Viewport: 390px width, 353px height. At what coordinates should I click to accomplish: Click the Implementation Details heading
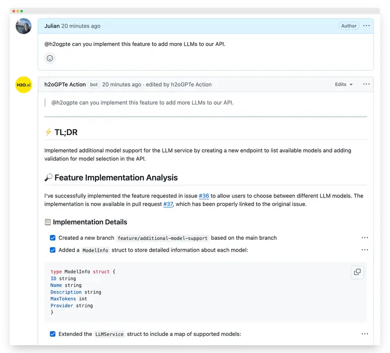(86, 222)
